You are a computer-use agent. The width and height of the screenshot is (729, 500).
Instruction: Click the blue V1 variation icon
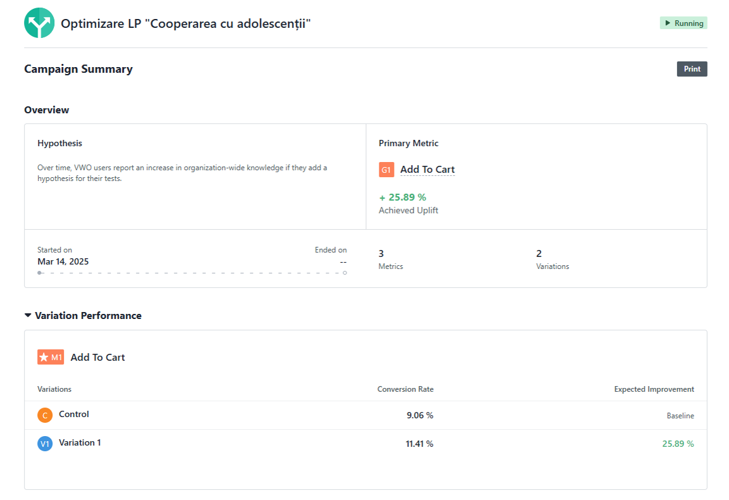point(44,444)
